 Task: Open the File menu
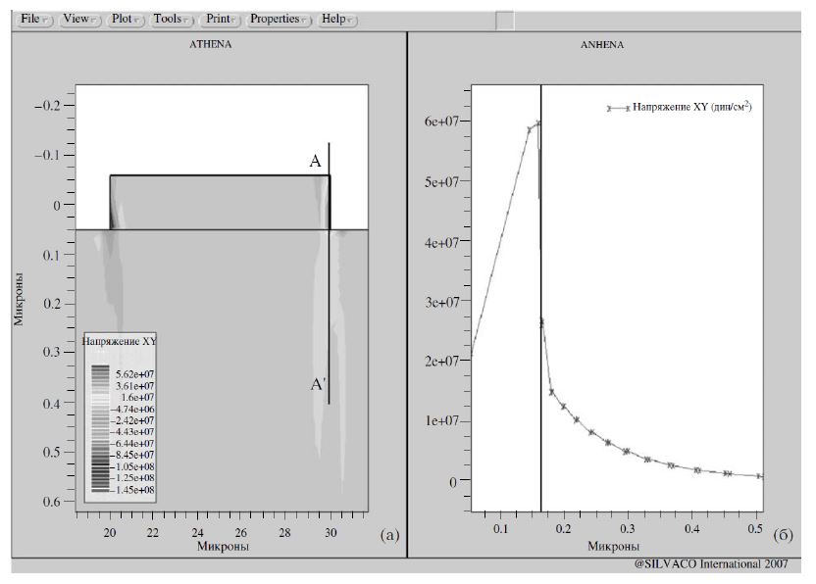pyautogui.click(x=35, y=19)
